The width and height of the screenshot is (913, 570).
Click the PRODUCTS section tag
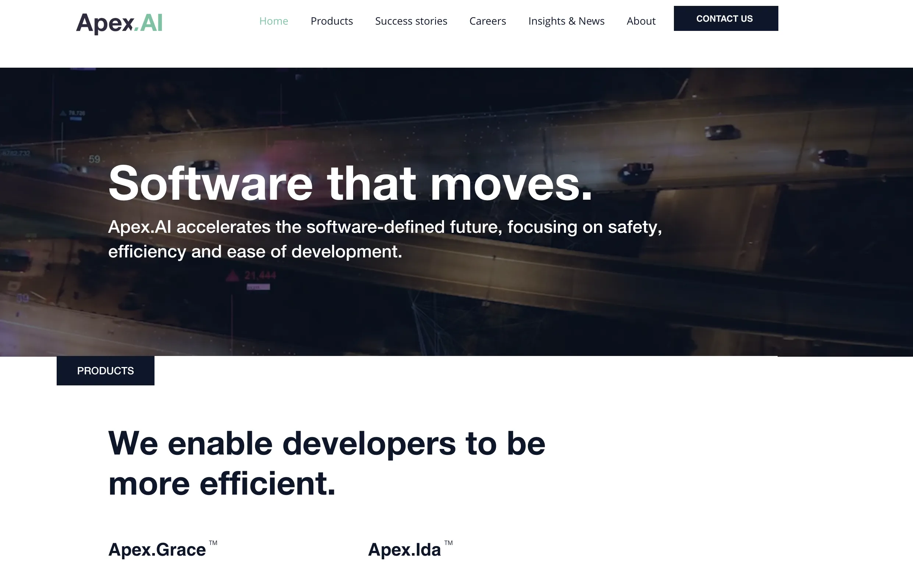click(105, 371)
